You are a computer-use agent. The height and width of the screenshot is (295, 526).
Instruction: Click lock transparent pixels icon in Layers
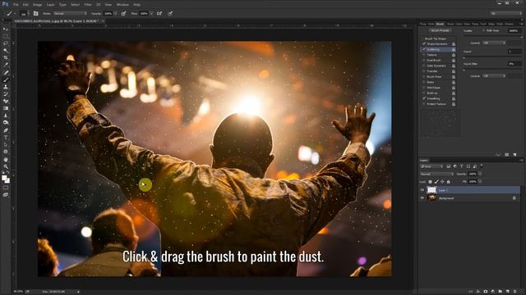[430, 182]
